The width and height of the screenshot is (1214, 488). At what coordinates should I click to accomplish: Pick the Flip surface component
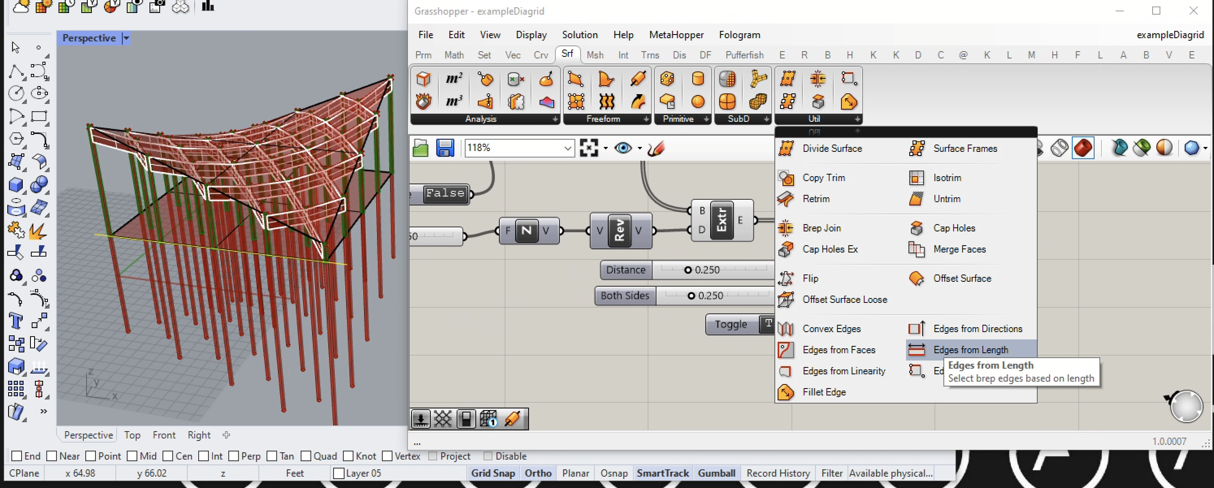(x=798, y=279)
